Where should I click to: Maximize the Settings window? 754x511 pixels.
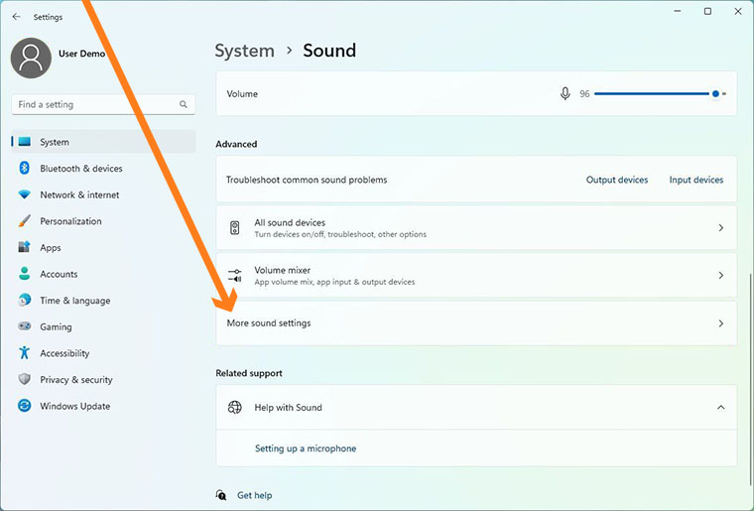point(707,11)
